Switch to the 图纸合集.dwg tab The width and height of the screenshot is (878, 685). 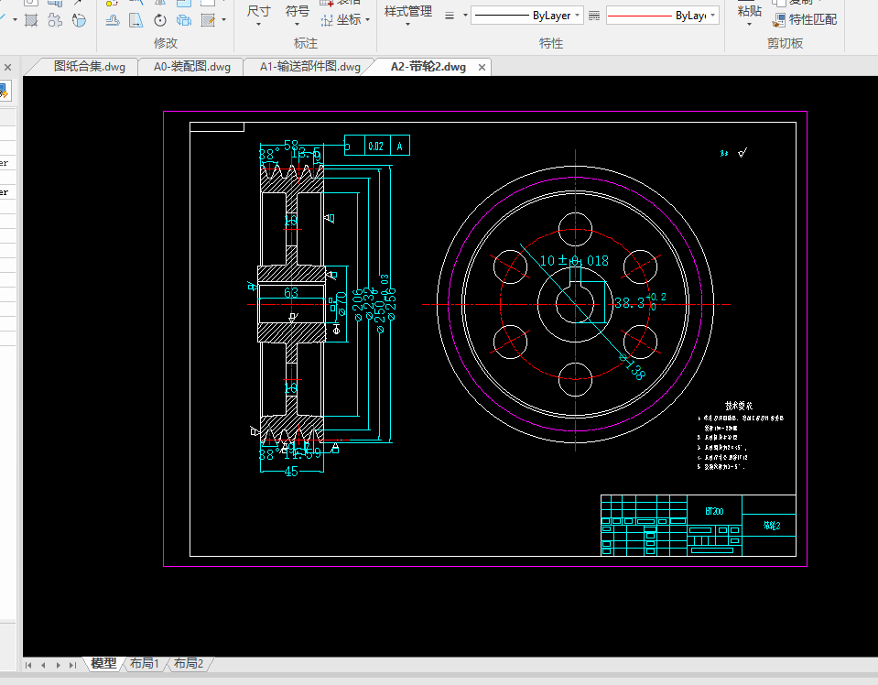click(x=89, y=67)
